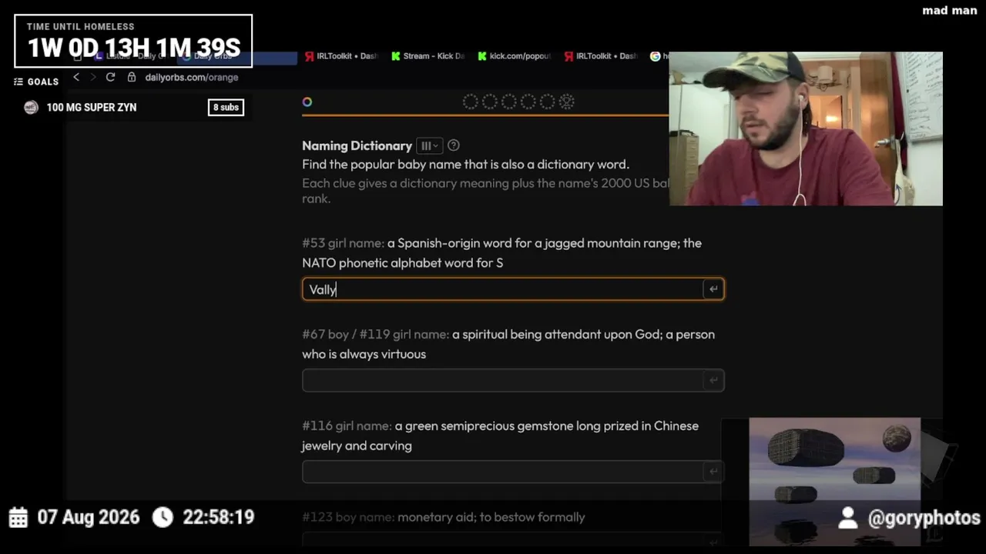Submit the Vally answer with the enter icon
Screen dimensions: 986x554
pos(713,289)
